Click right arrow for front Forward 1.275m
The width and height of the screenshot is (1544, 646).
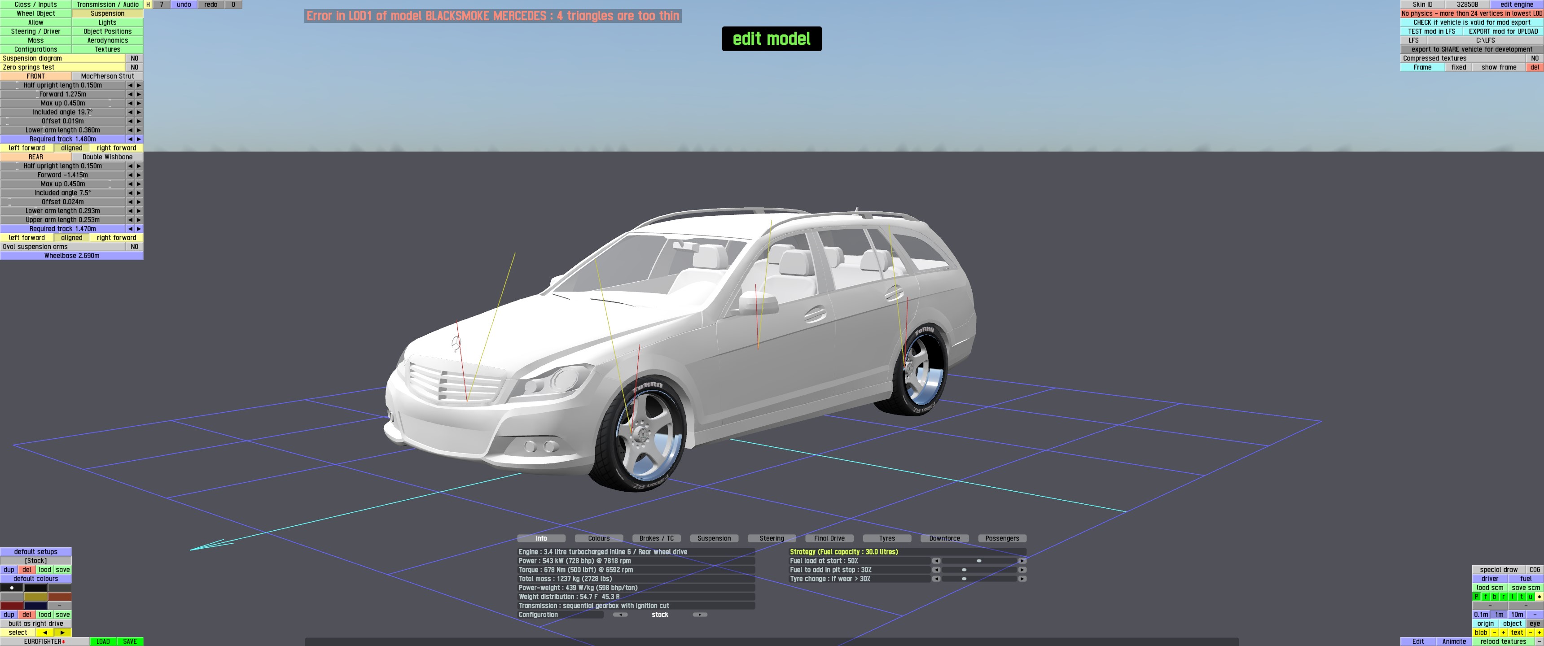(138, 94)
